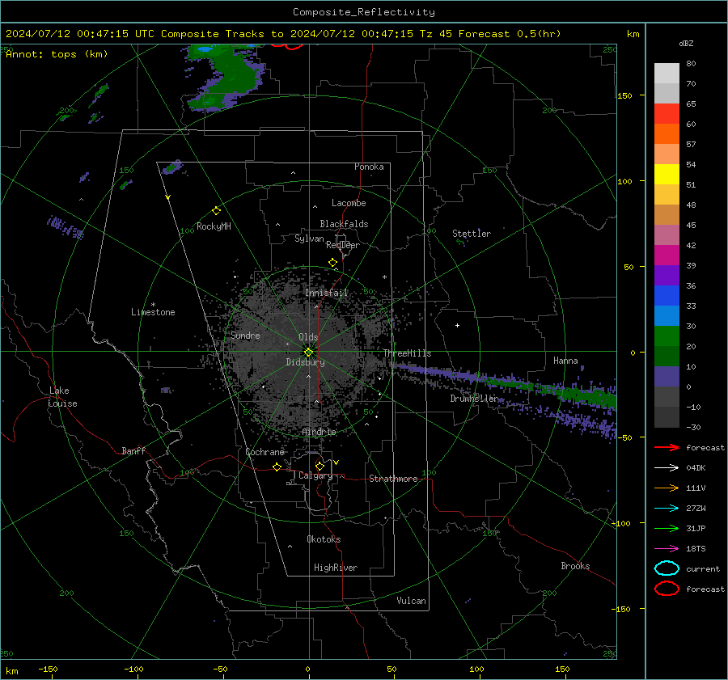Screen dimensions: 728x680
Task: Click the -30 dBZ legend value
Action: 693,427
